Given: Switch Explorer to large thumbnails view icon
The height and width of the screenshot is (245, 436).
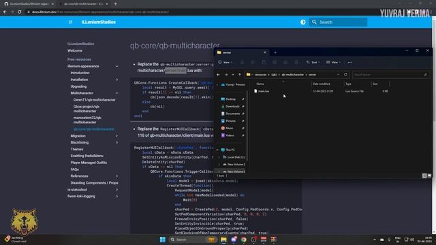Looking at the screenshot, I should (429, 176).
